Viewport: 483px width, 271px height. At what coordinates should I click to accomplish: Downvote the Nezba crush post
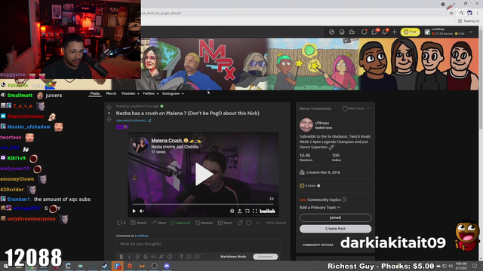[109, 120]
